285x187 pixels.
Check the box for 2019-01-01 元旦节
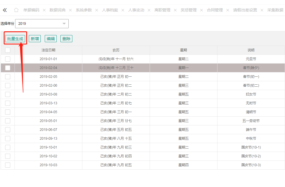8,59
